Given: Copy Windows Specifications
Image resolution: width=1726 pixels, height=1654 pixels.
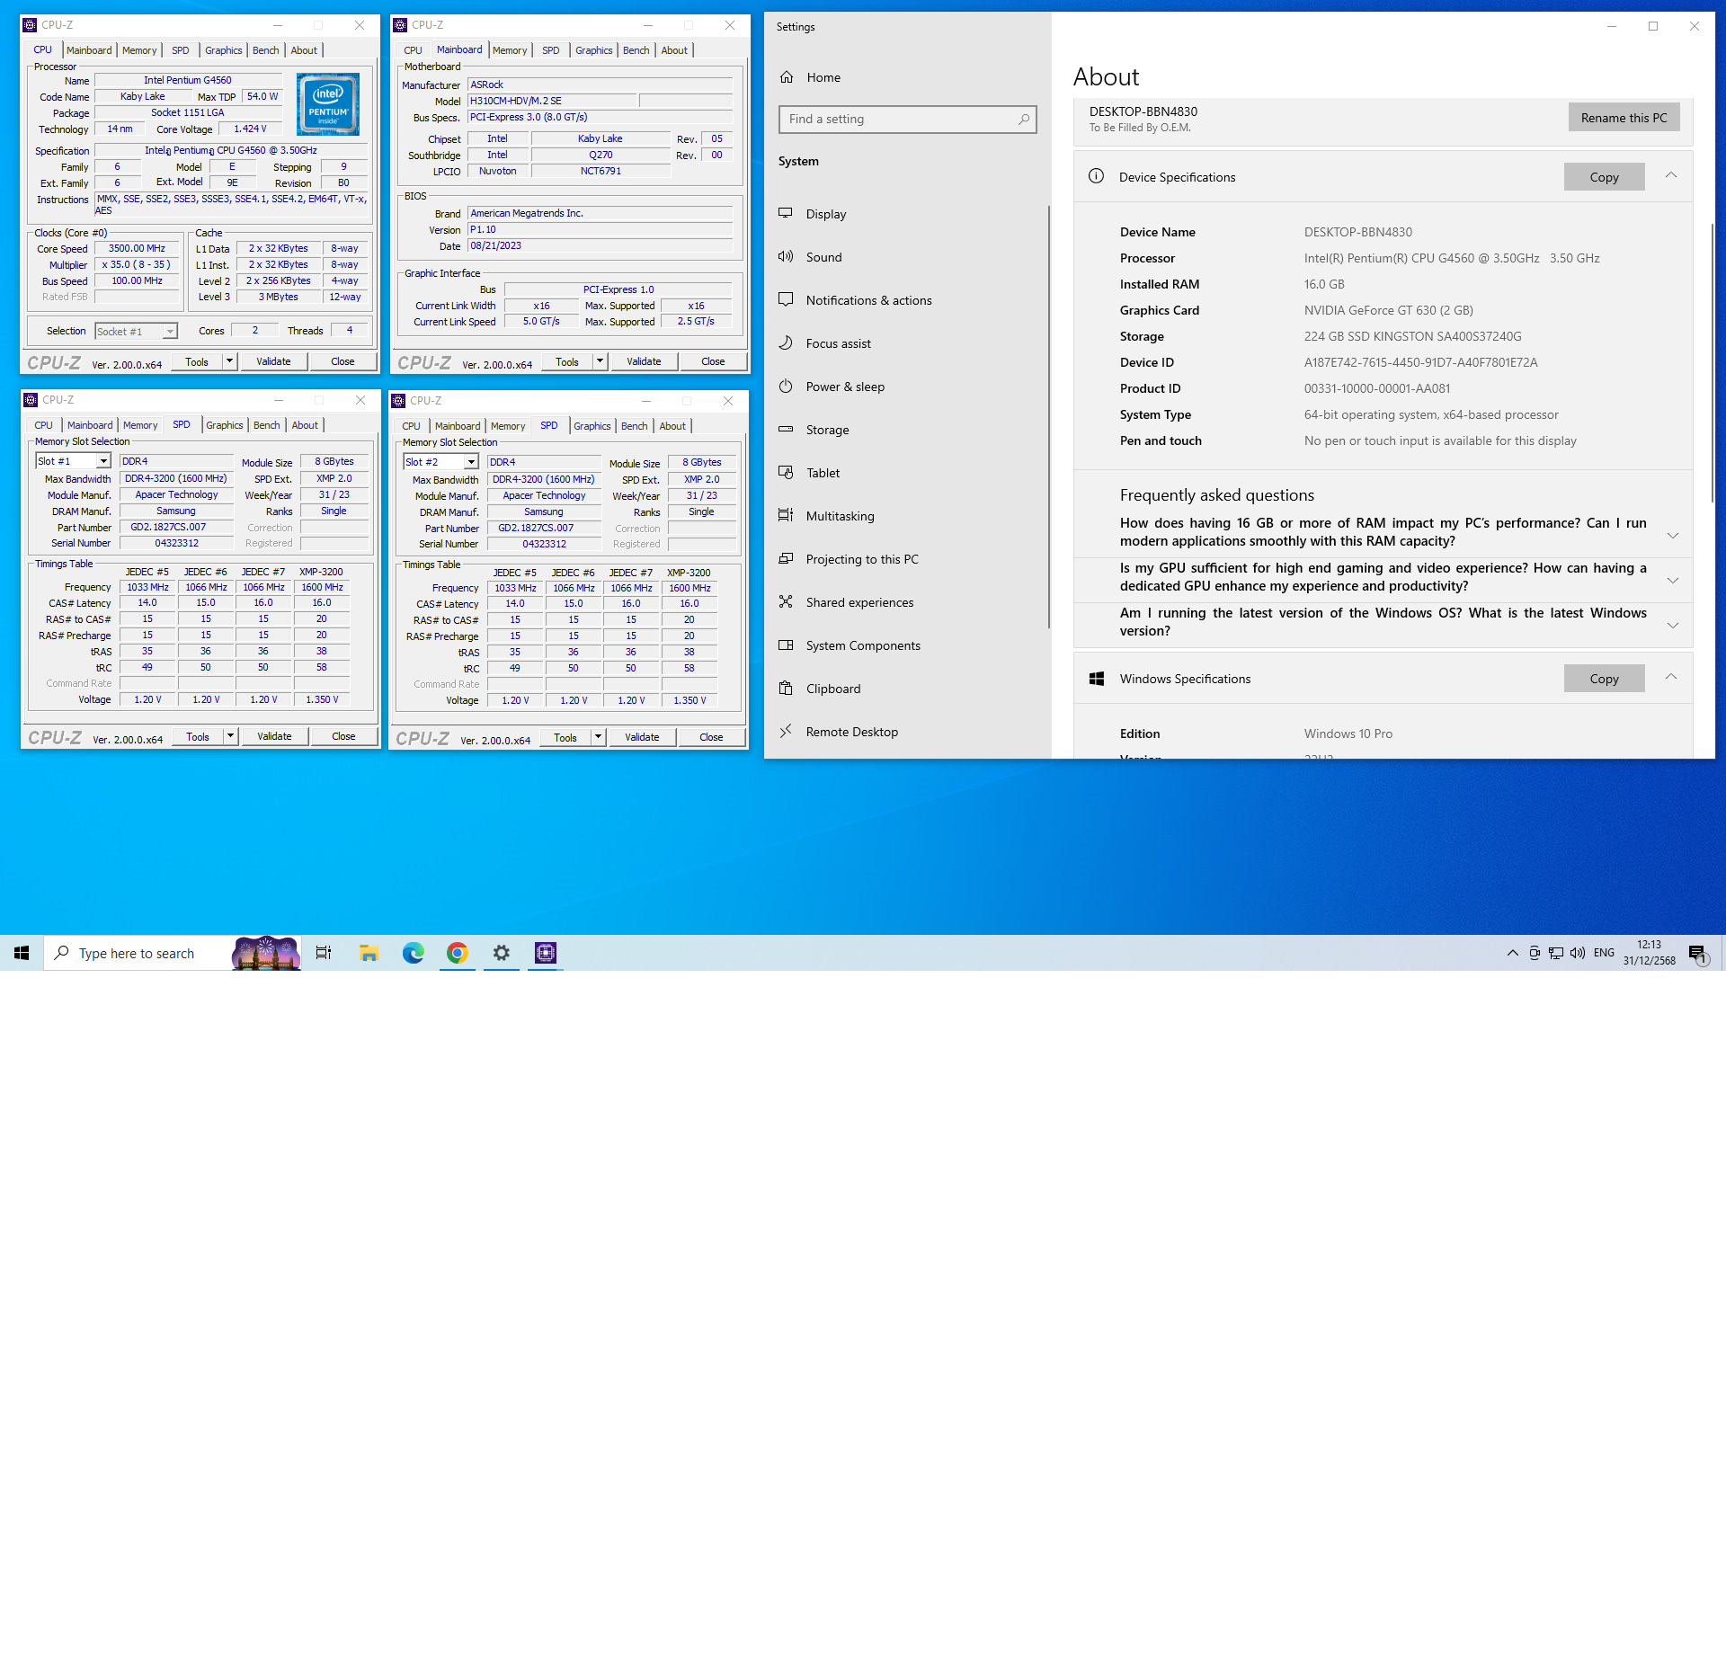Looking at the screenshot, I should [x=1604, y=679].
